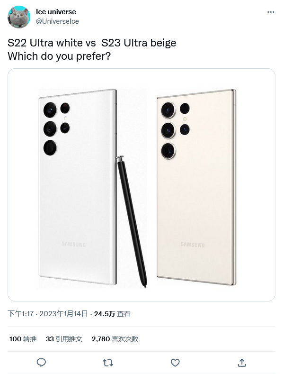Open the attached phone comparison image
Viewport: 283px width, 374px height.
click(141, 185)
